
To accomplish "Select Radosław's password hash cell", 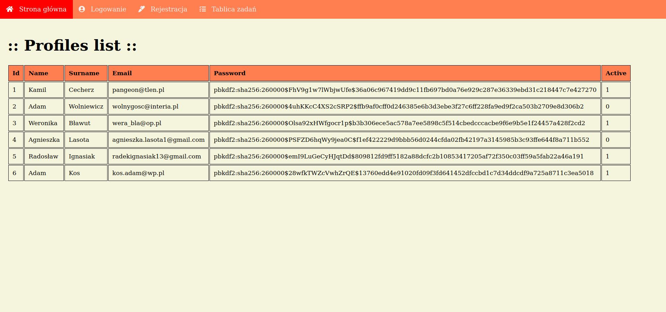I will (x=405, y=156).
